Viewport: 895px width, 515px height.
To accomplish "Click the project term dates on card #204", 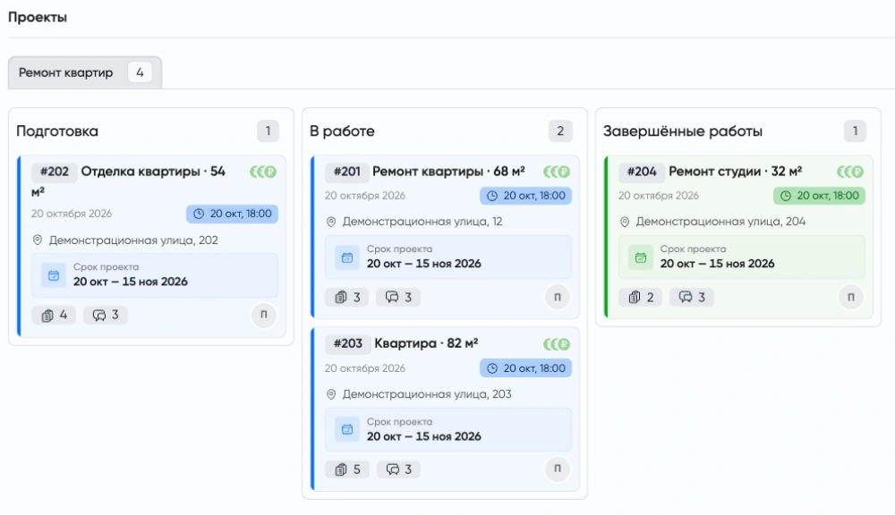I will pyautogui.click(x=718, y=264).
